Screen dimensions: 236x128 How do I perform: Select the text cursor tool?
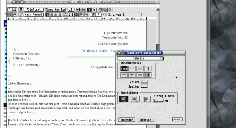coord(89,10)
